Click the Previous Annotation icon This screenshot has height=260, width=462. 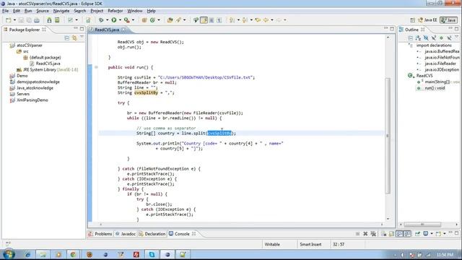coord(245,20)
